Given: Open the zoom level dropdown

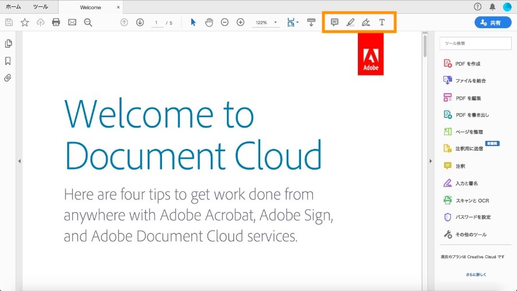Looking at the screenshot, I should pos(276,22).
